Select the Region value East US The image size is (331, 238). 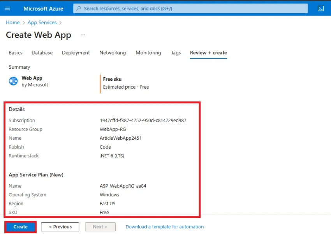click(x=107, y=204)
